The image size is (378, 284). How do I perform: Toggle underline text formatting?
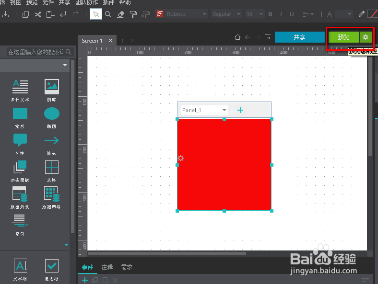(x=292, y=14)
